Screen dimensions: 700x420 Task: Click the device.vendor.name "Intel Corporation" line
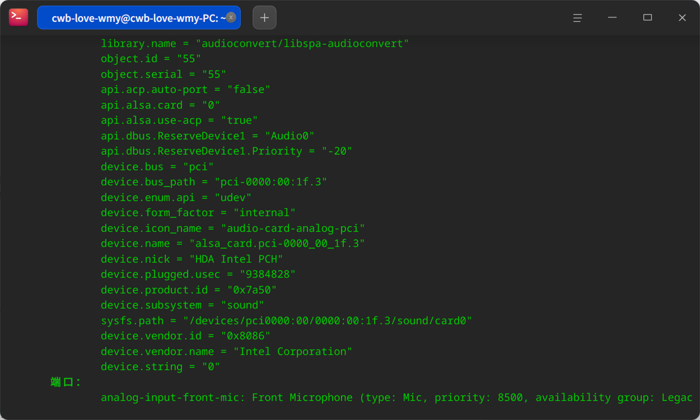coord(226,351)
